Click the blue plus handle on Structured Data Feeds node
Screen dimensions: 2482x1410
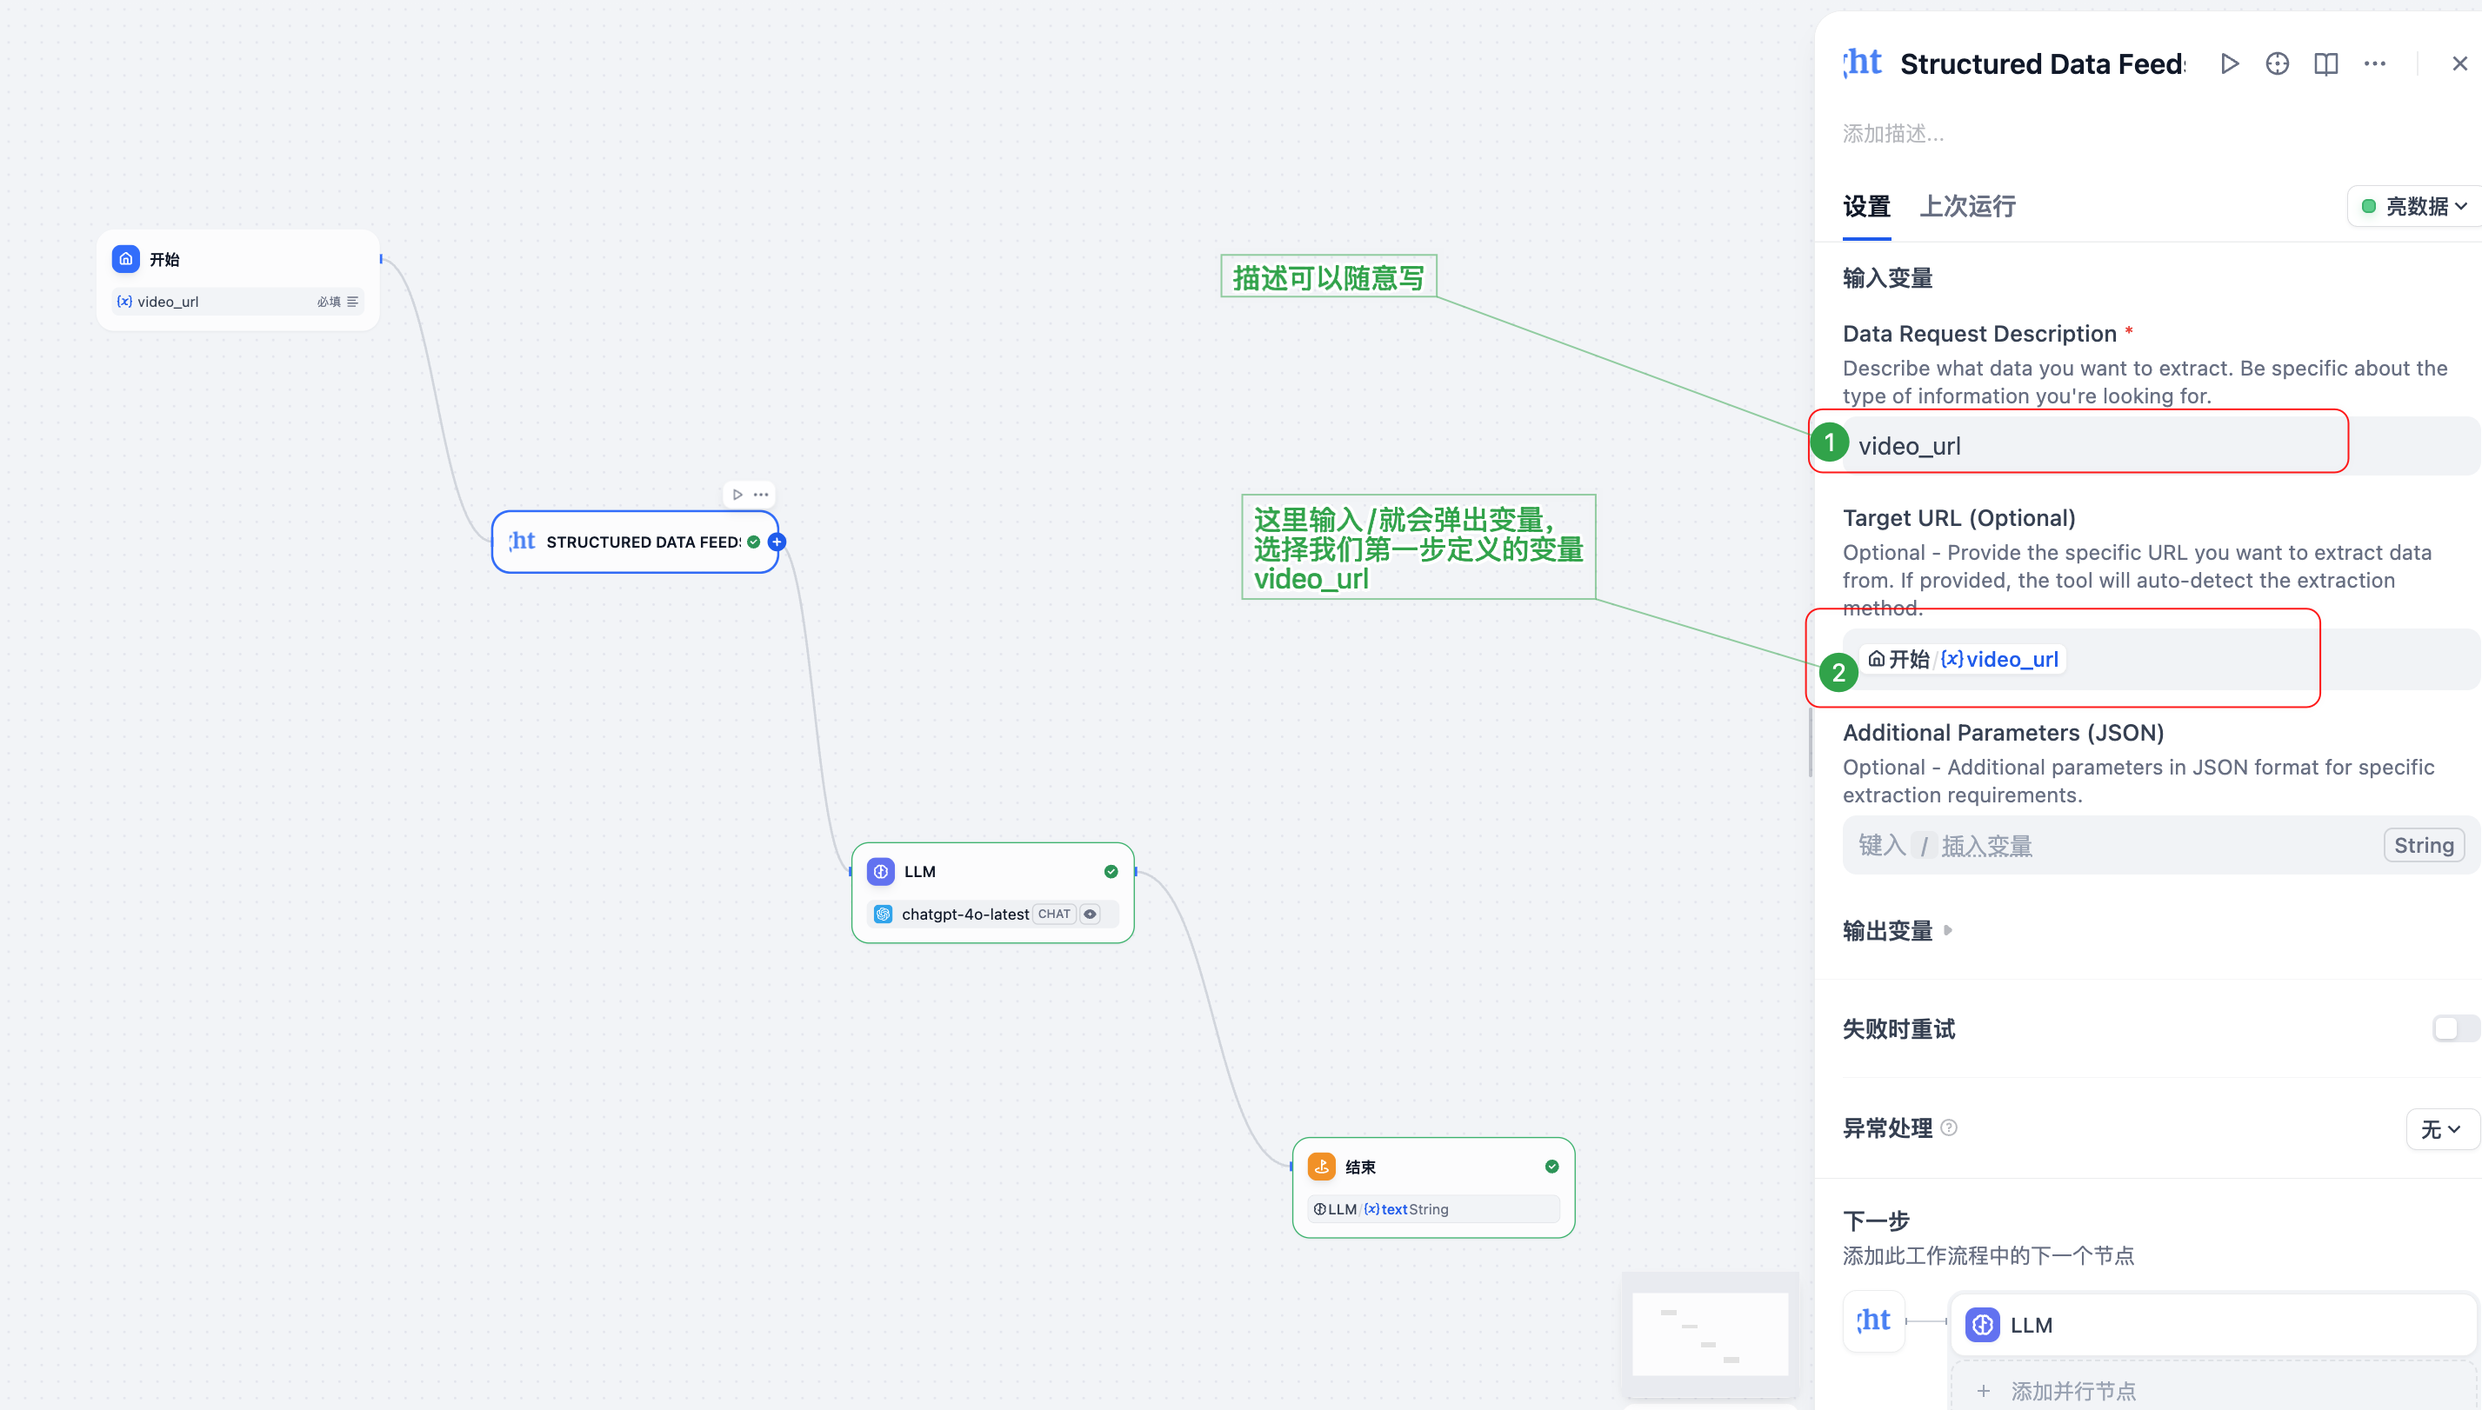coord(777,542)
